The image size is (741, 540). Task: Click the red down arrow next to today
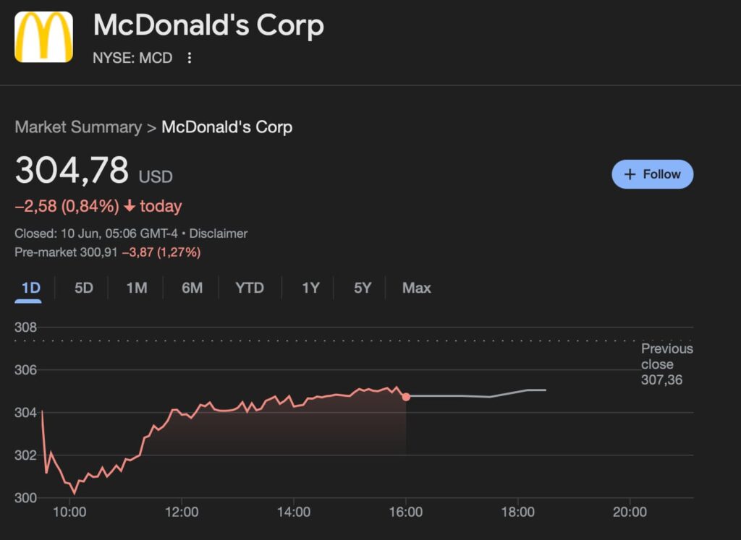[x=130, y=206]
